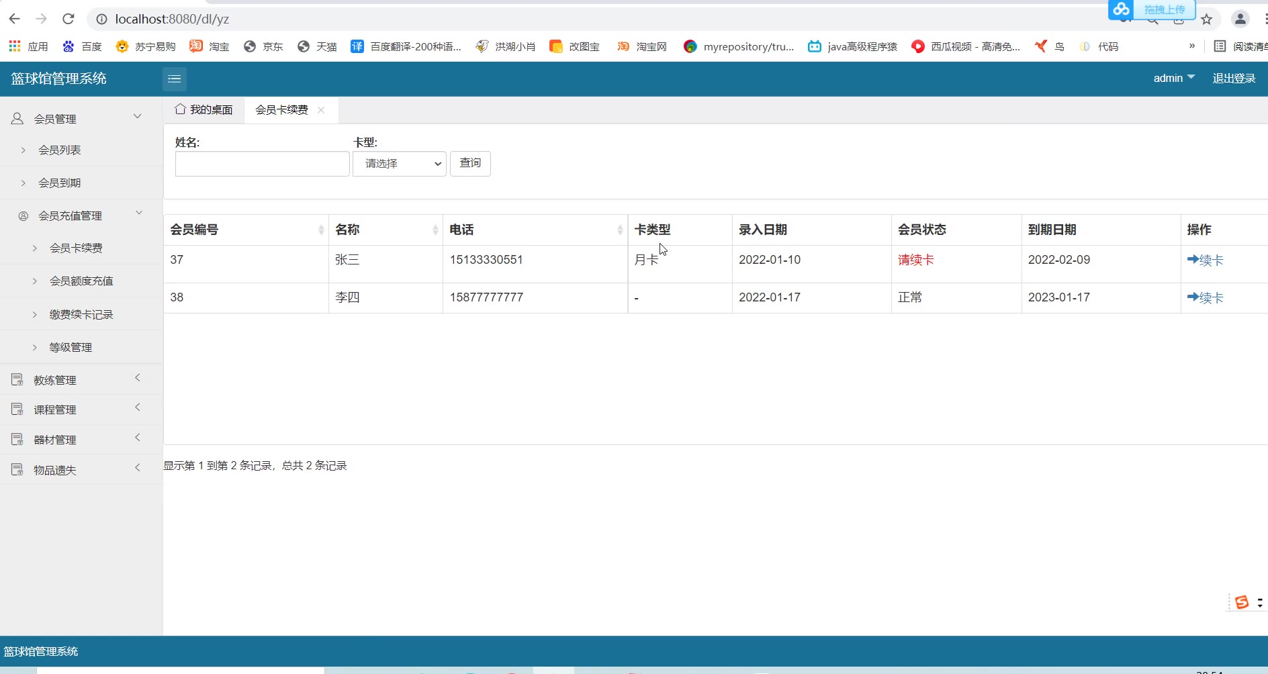Image resolution: width=1268 pixels, height=674 pixels.
Task: Open the 阅读清单 reading list
Action: [x=1240, y=46]
